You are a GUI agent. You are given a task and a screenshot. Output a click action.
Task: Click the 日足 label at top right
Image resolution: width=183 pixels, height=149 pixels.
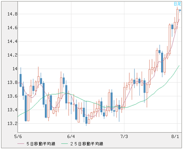[178, 4]
